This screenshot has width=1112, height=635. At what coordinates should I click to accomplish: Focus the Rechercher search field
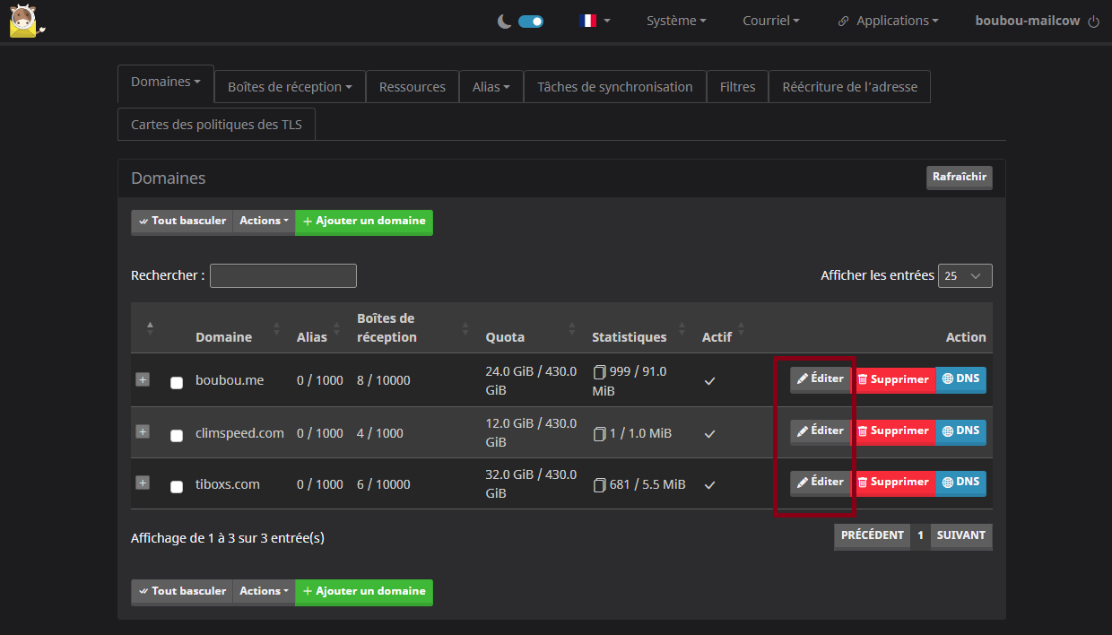coord(283,275)
